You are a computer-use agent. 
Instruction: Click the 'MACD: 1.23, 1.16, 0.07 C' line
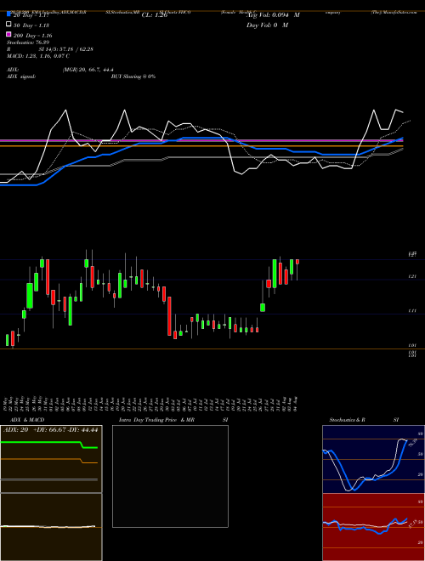(38, 56)
